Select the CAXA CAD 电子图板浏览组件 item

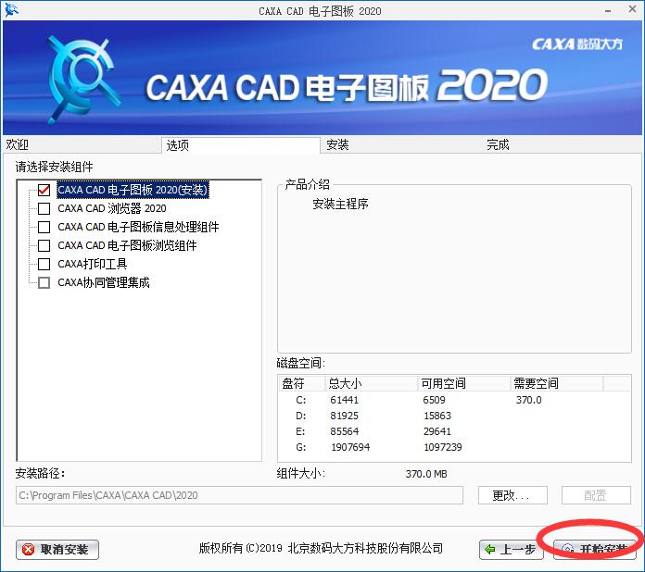(x=127, y=245)
